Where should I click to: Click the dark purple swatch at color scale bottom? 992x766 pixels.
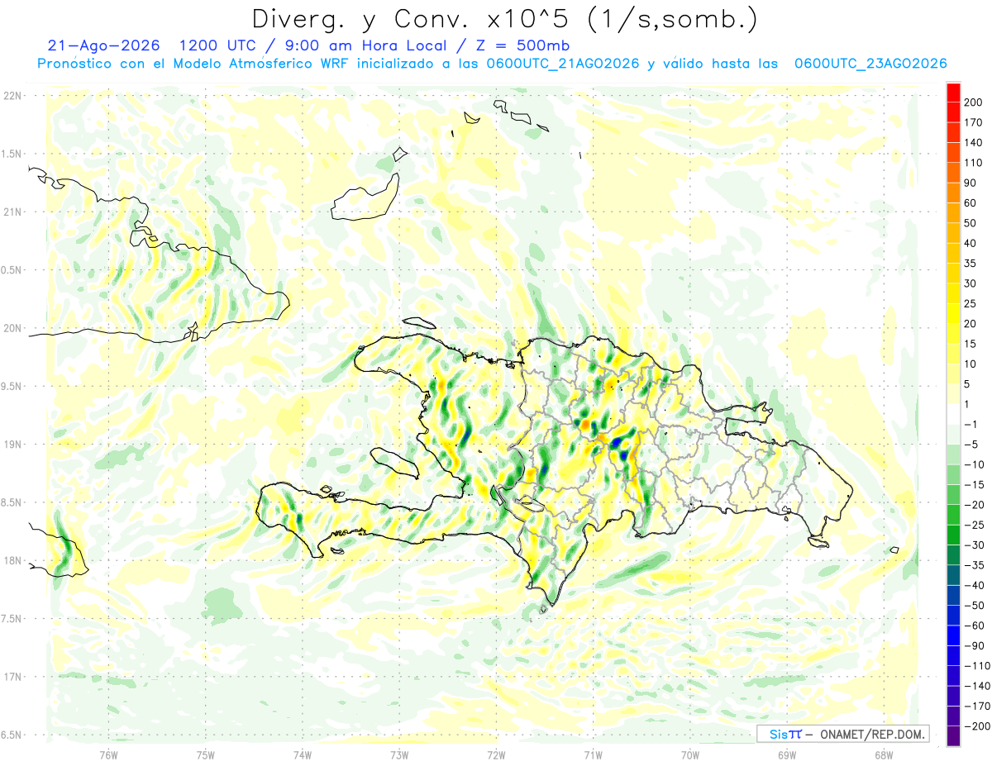pyautogui.click(x=953, y=736)
